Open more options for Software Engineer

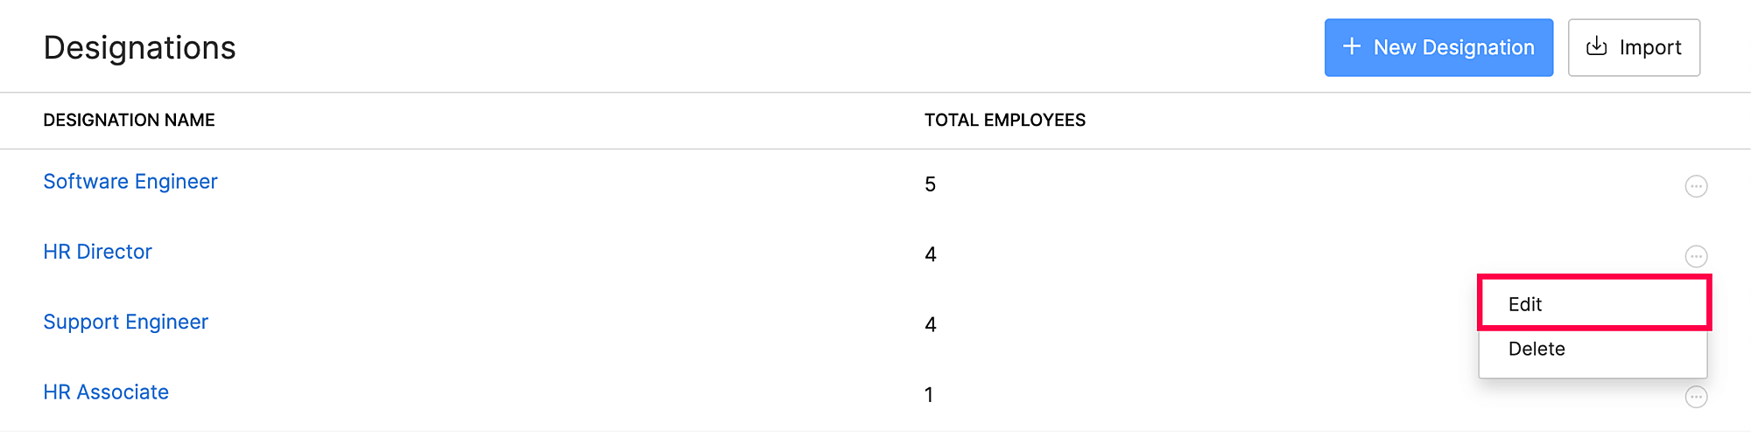tap(1696, 186)
